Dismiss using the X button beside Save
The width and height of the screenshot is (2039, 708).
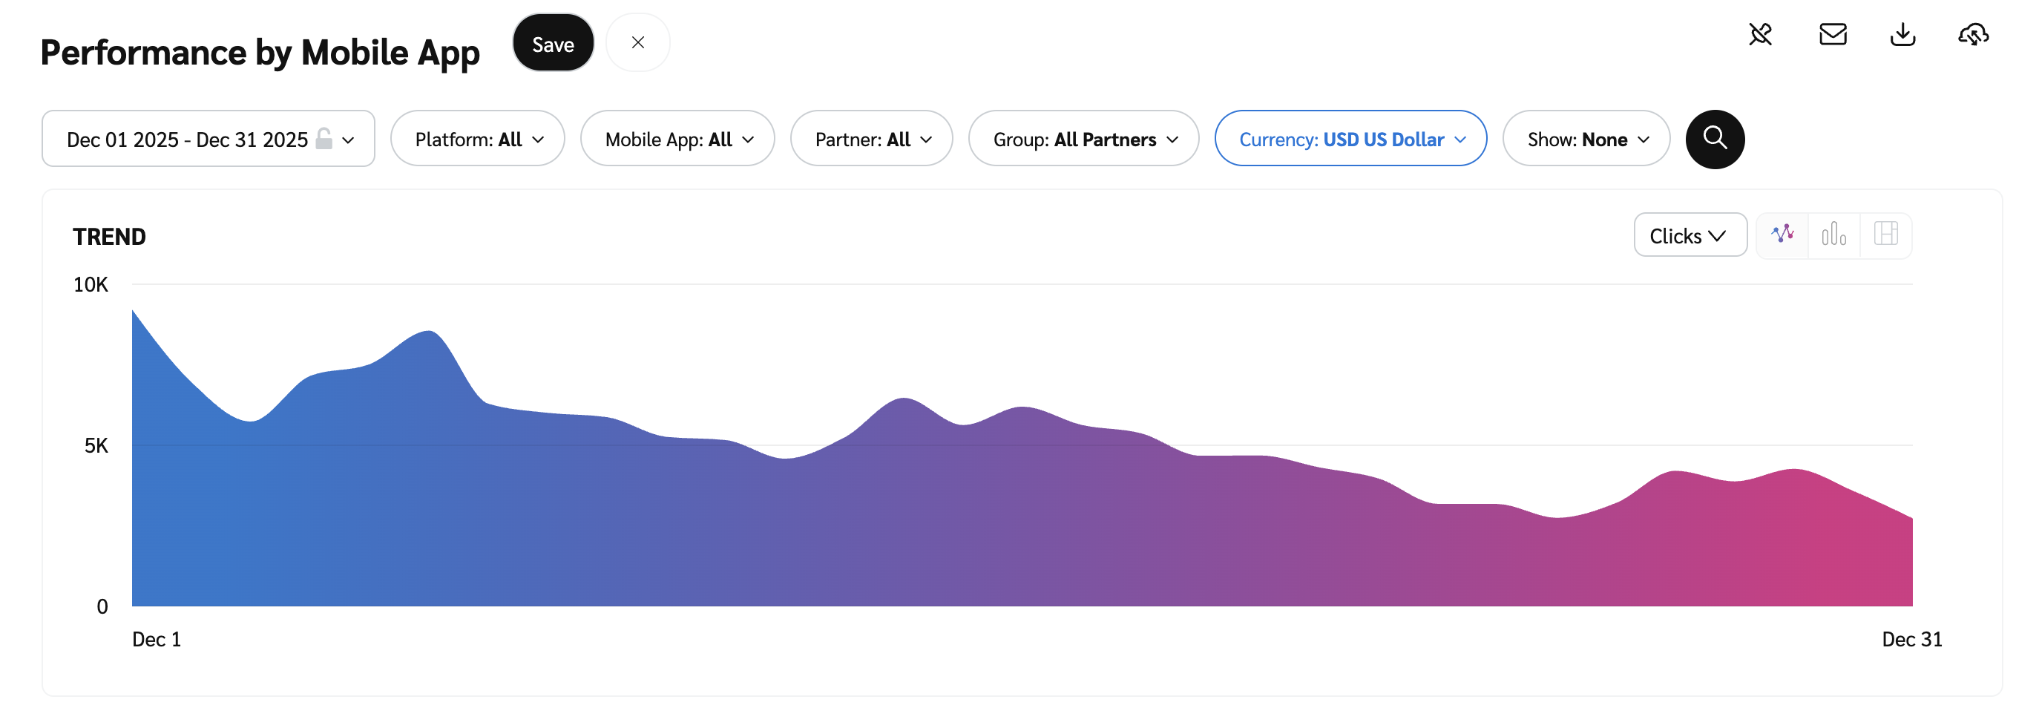click(637, 43)
